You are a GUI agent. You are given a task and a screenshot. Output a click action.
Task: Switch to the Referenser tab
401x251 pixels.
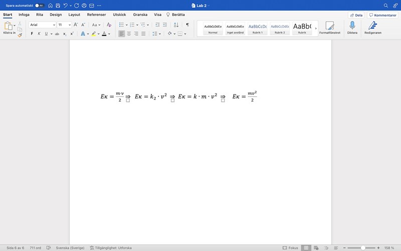[x=96, y=15]
